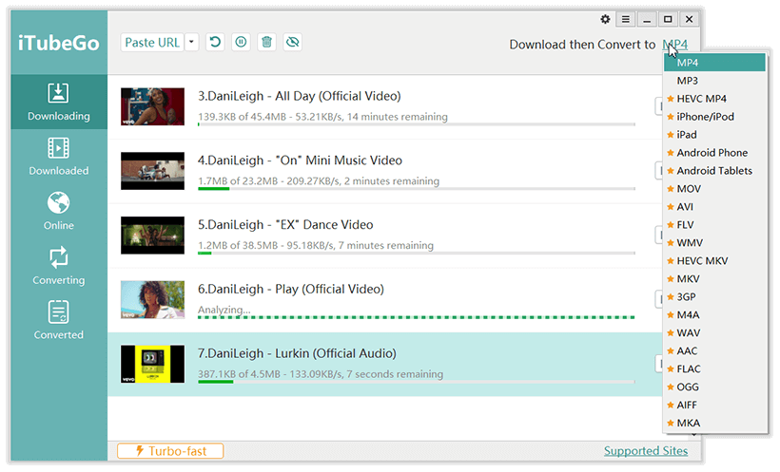Toggle the Turbo-fast download mode

pyautogui.click(x=169, y=451)
